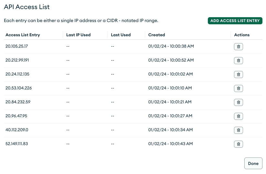This screenshot has height=174, width=266.
Task: Delete IP address 40.112.209.0
Action: click(238, 130)
